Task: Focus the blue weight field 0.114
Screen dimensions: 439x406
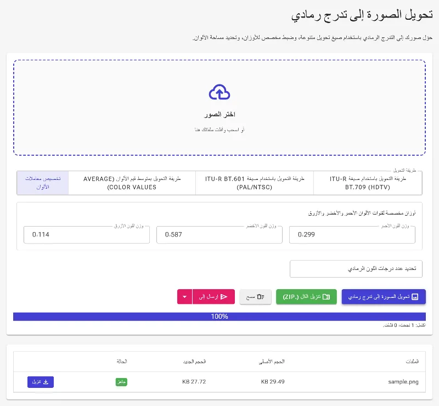Action: coord(87,235)
